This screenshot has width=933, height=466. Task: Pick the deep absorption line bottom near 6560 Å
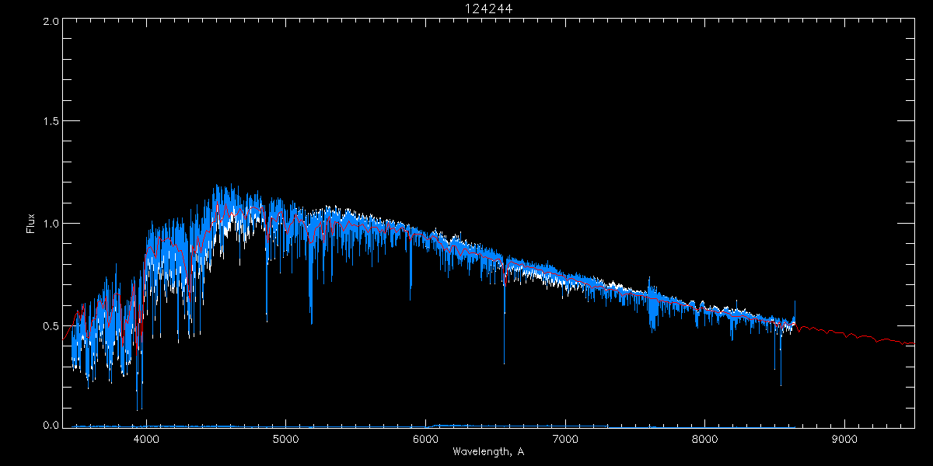click(x=504, y=362)
